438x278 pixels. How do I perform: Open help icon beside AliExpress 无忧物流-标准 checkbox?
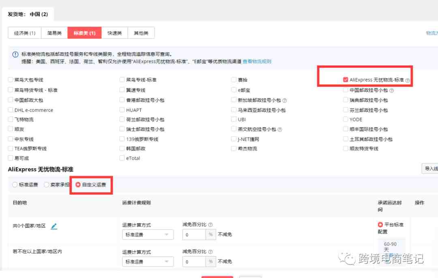tap(408, 80)
